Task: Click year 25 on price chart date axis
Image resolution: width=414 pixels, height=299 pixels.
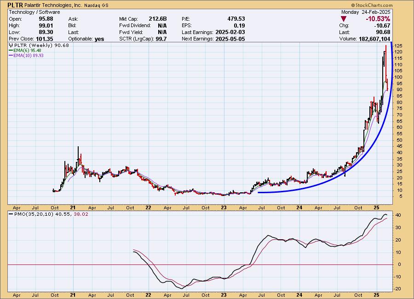Action: (376, 207)
